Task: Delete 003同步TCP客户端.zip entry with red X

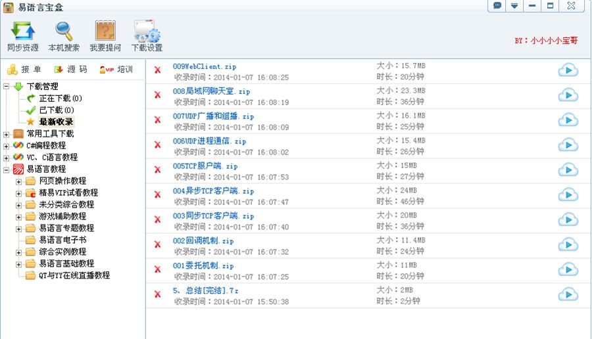Action: (157, 219)
